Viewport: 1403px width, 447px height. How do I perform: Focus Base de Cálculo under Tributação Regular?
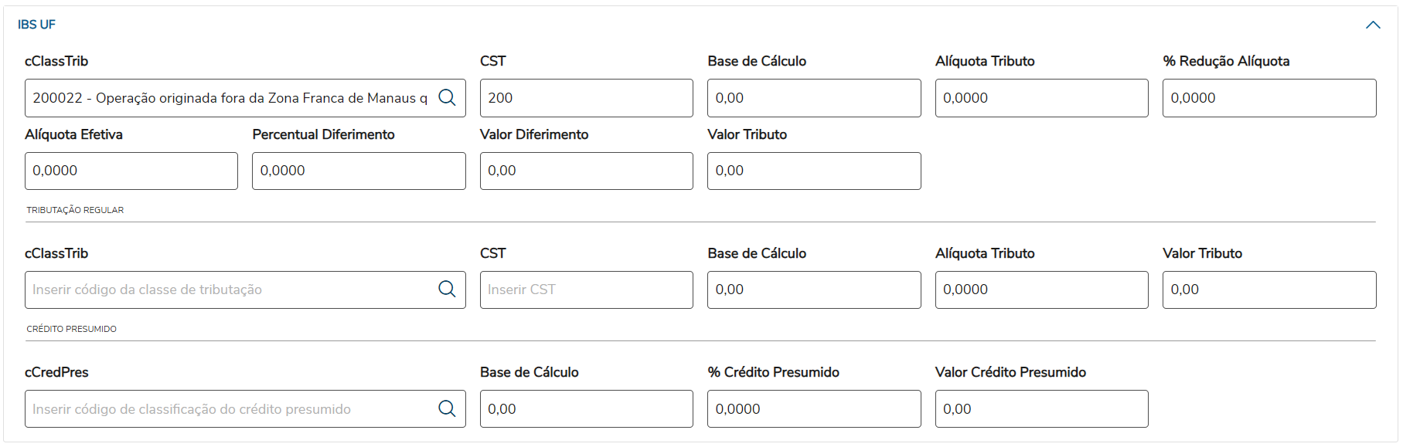pyautogui.click(x=813, y=290)
